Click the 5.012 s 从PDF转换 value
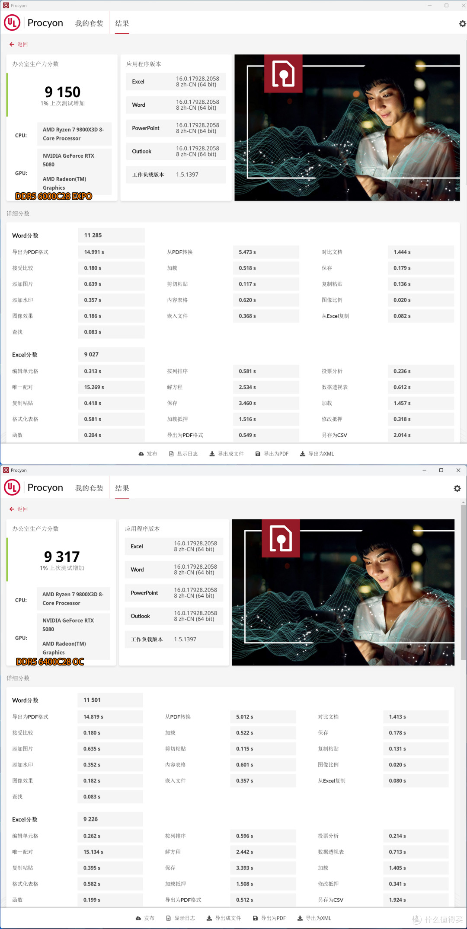 [x=263, y=717]
